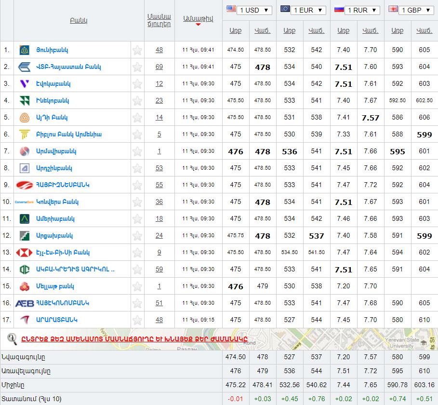Click the Converse Bank logo
Screen dimensions: 438x405
(24, 202)
